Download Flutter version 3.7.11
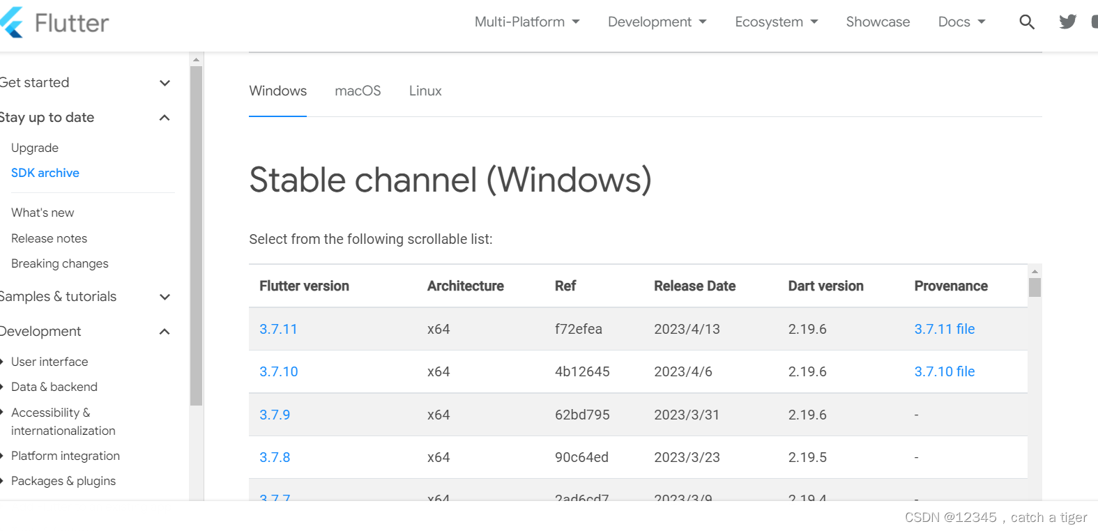Image resolution: width=1098 pixels, height=531 pixels. point(278,330)
